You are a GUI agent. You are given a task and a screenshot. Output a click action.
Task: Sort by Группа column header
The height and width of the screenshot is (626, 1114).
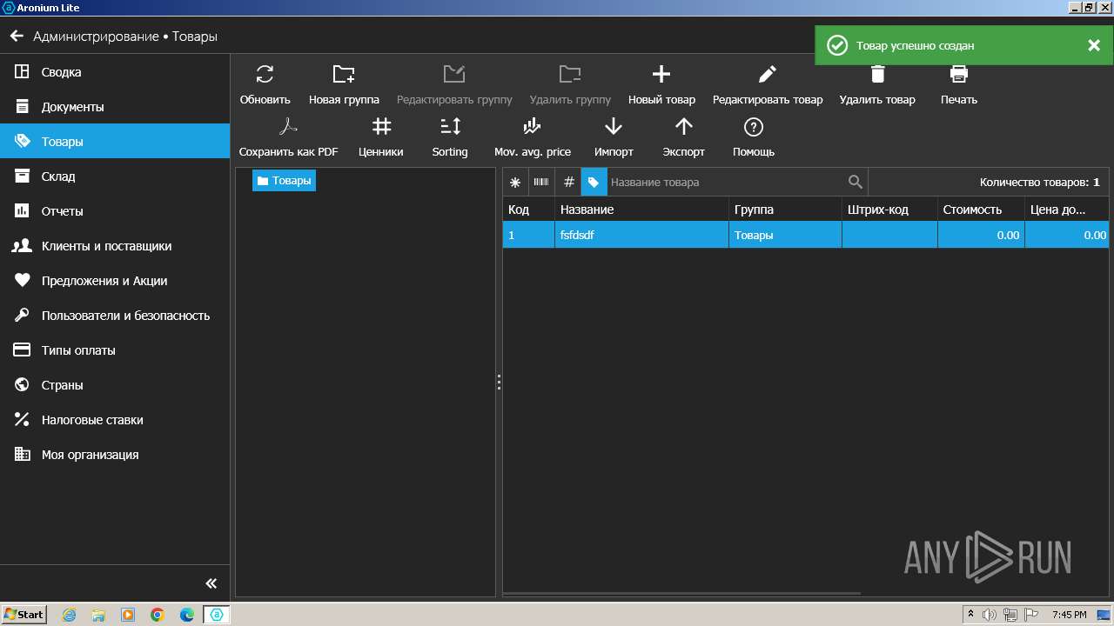click(786, 210)
